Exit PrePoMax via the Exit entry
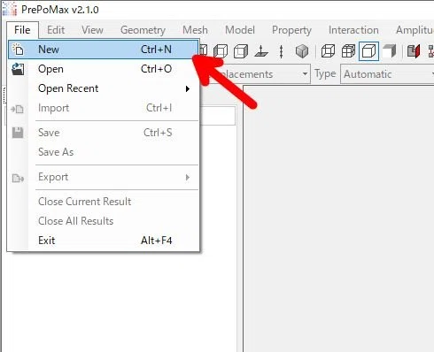This screenshot has width=434, height=352. click(103, 241)
